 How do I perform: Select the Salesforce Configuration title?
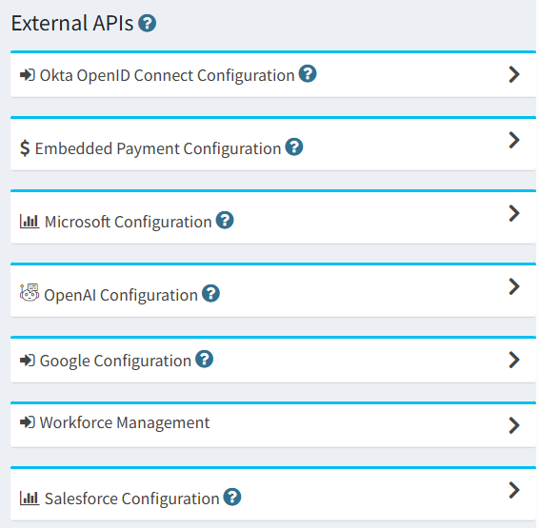tap(131, 499)
